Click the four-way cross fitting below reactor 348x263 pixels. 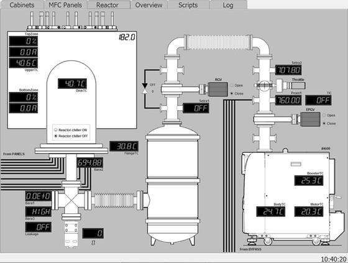pyautogui.click(x=71, y=200)
